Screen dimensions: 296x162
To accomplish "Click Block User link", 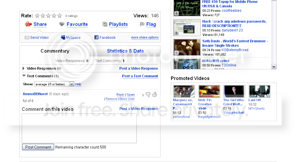I will pos(127,99).
